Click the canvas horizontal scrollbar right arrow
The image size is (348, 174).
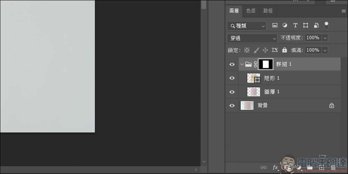(196, 169)
